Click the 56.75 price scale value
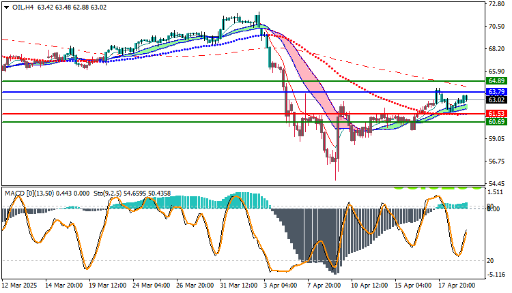This screenshot has width=512, height=293. point(496,161)
